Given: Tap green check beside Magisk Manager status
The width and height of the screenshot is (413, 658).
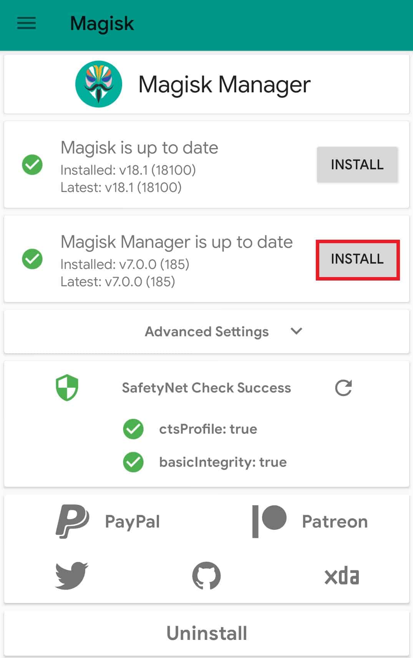Looking at the screenshot, I should click(x=32, y=259).
